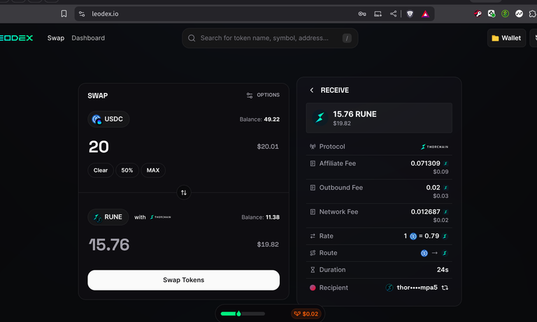Toggle rate direction via Rate swap icon
Image resolution: width=537 pixels, height=322 pixels.
click(x=313, y=236)
